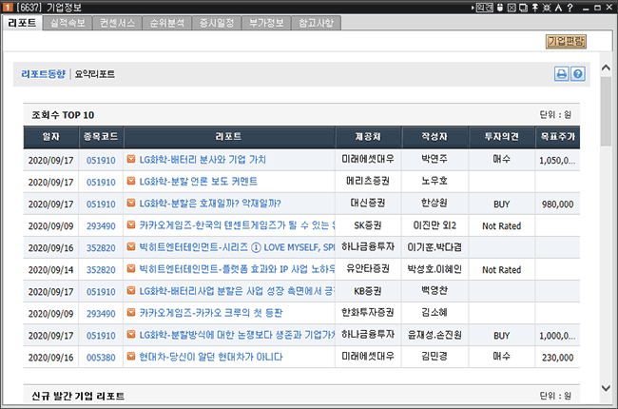Click stock code 352820 in 유안타증권 row

(101, 270)
